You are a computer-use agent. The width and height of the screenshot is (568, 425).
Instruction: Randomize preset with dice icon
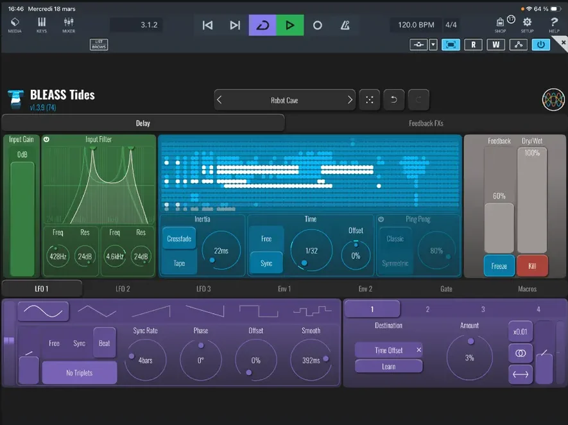[x=369, y=100]
